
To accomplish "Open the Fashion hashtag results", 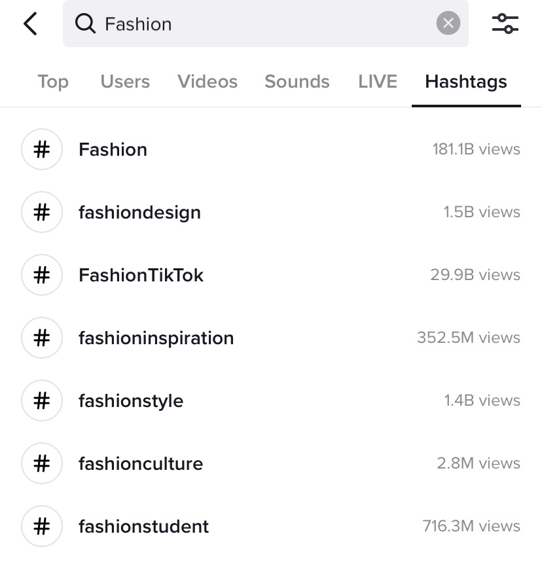I will (x=113, y=149).
